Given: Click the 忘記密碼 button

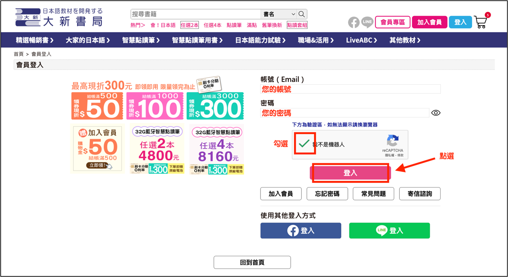Looking at the screenshot, I should pyautogui.click(x=327, y=194).
